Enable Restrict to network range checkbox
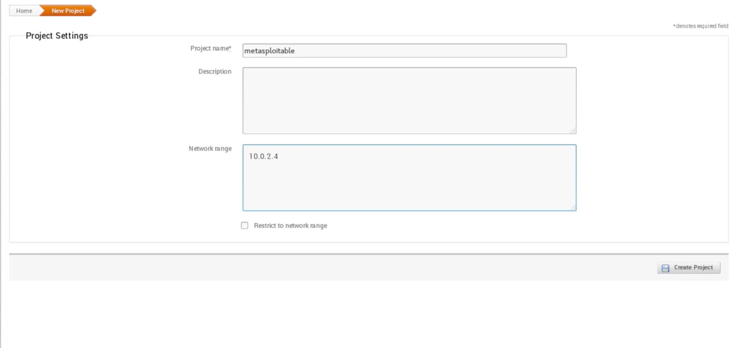Screen dimensions: 733x348 (245, 226)
